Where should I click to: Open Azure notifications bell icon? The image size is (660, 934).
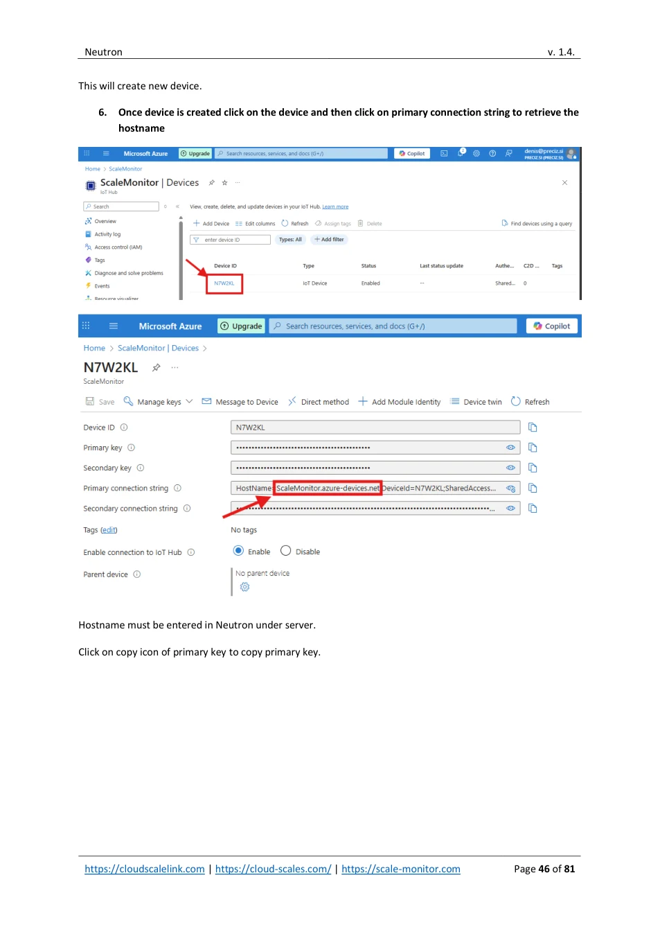(461, 153)
